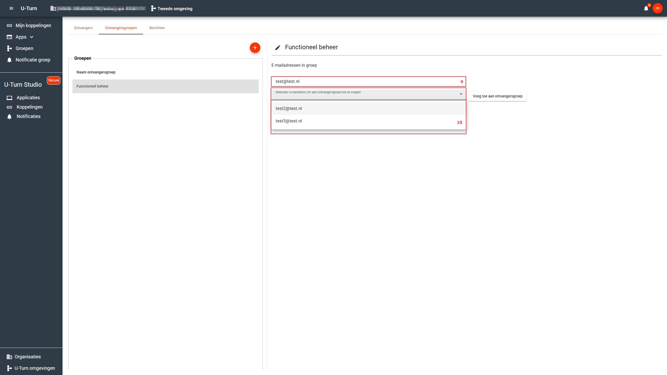Open Organisaties at sidebar bottom
The image size is (667, 375).
click(27, 357)
